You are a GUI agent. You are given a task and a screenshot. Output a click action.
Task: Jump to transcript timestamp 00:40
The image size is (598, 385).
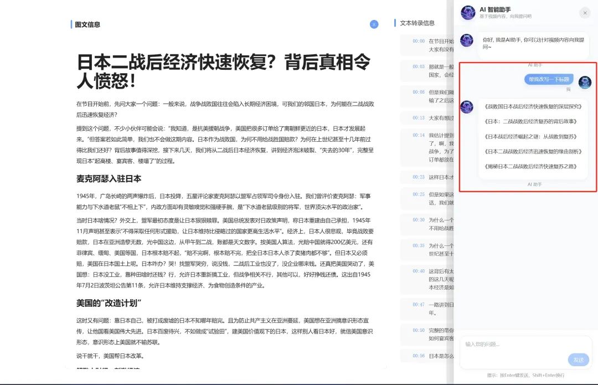tap(419, 271)
